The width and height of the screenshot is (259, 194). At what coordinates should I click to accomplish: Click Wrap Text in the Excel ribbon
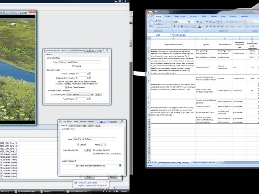click(231, 22)
